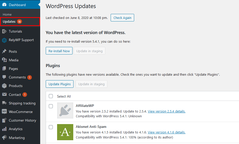Click the WooCommerce Woo icon
This screenshot has height=144, width=239.
tap(4, 111)
